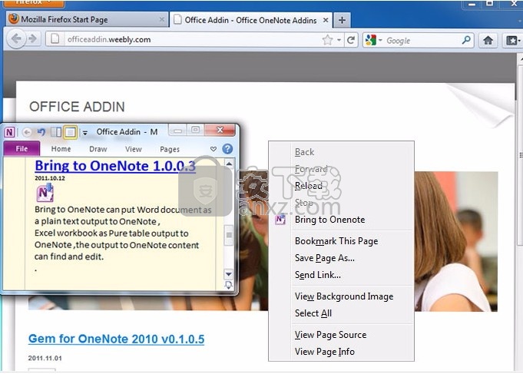
Task: Choose Back in the context menu
Action: tap(341, 152)
